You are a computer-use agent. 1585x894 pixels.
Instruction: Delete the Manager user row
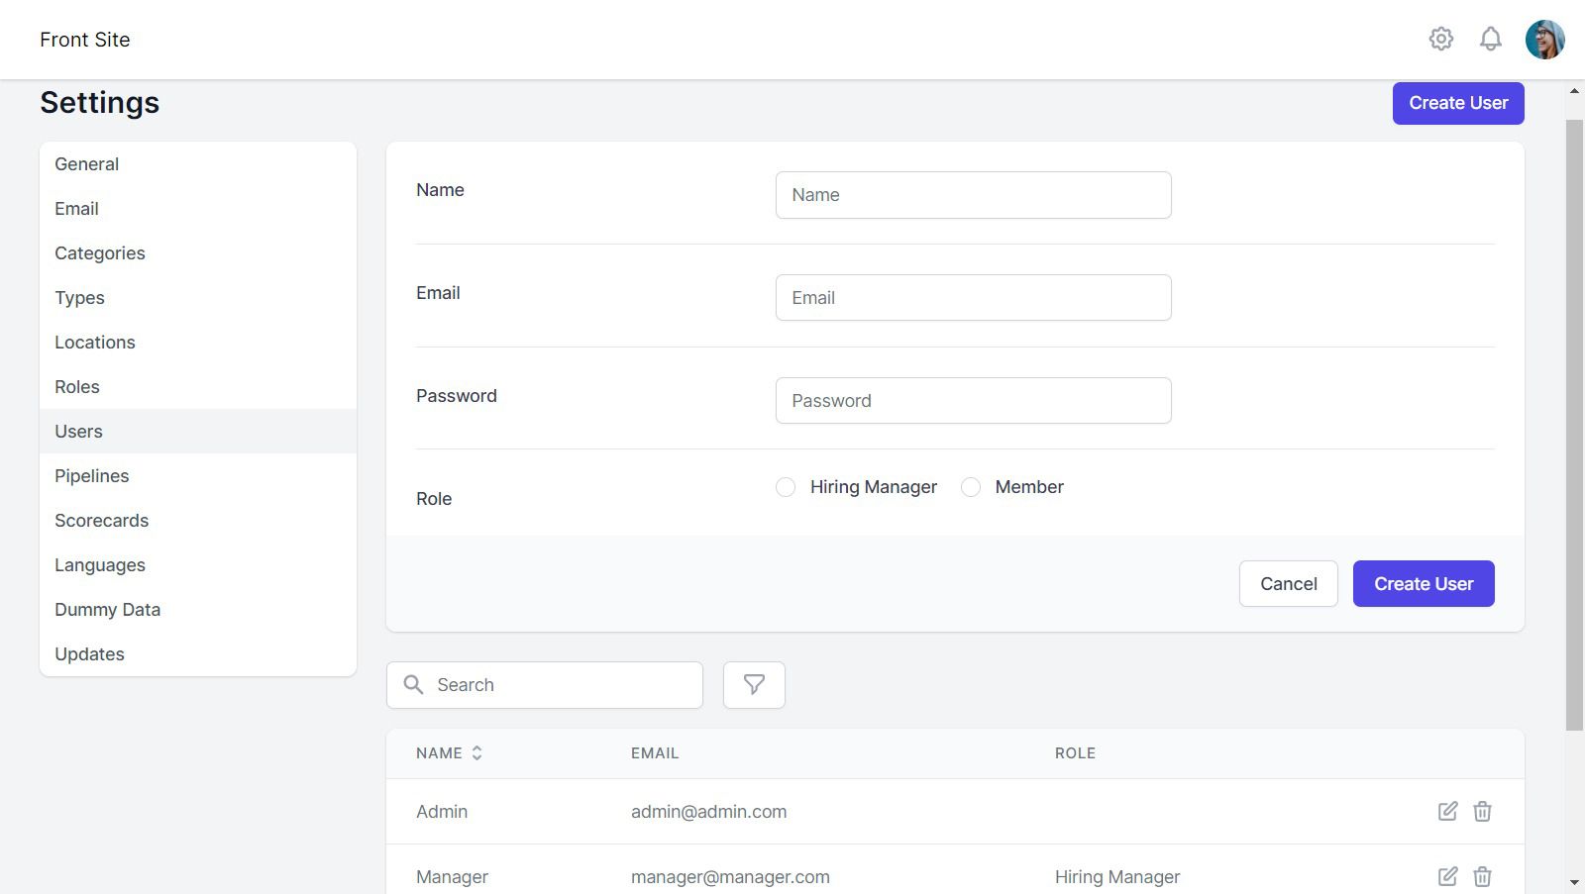click(1482, 877)
